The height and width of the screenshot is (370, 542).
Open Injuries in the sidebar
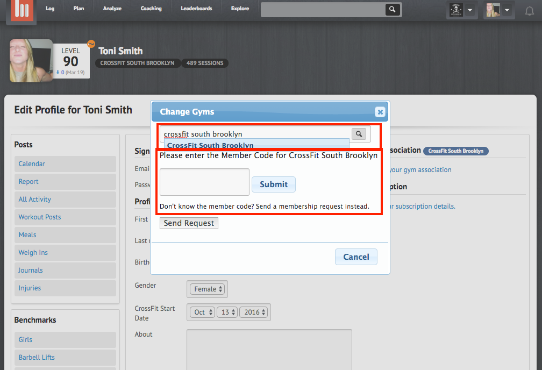click(66, 288)
